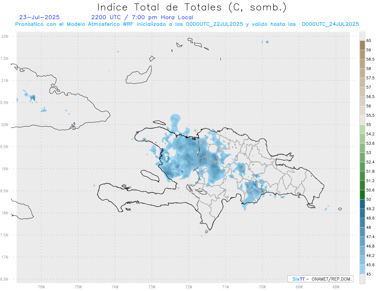Click "2200 UTC / 7:00 pm Hora Local"
The height and width of the screenshot is (291, 377).
coord(142,17)
